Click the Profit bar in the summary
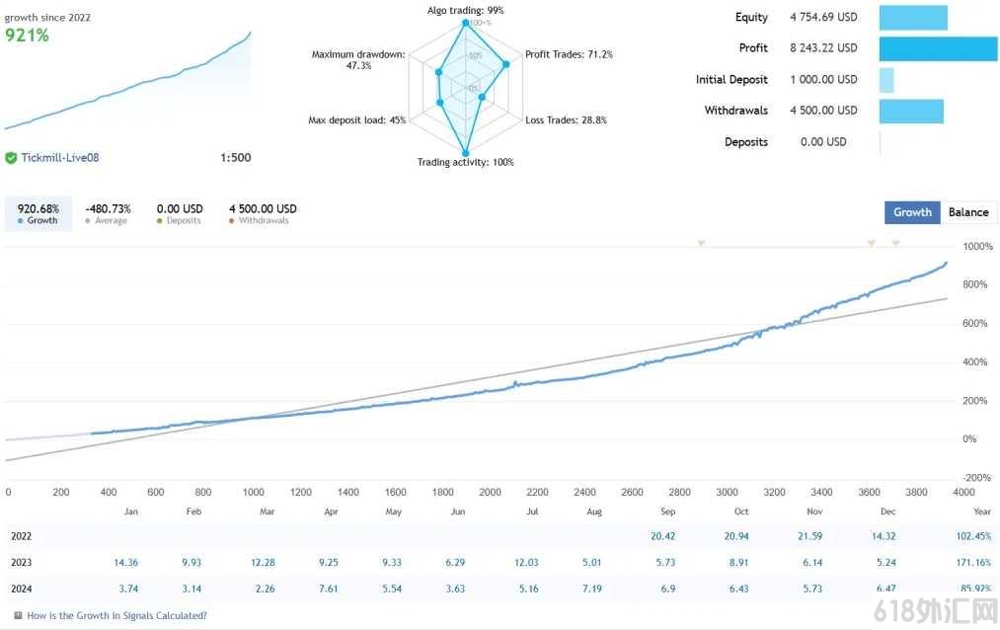This screenshot has width=1000, height=630. [x=938, y=48]
